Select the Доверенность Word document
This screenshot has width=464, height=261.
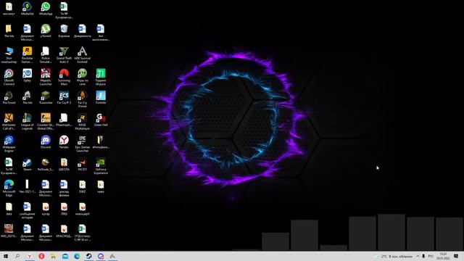point(82,30)
